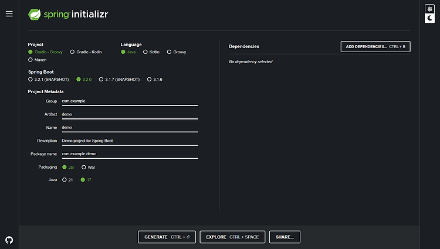Choose Java language
440x249 pixels.
(128, 52)
